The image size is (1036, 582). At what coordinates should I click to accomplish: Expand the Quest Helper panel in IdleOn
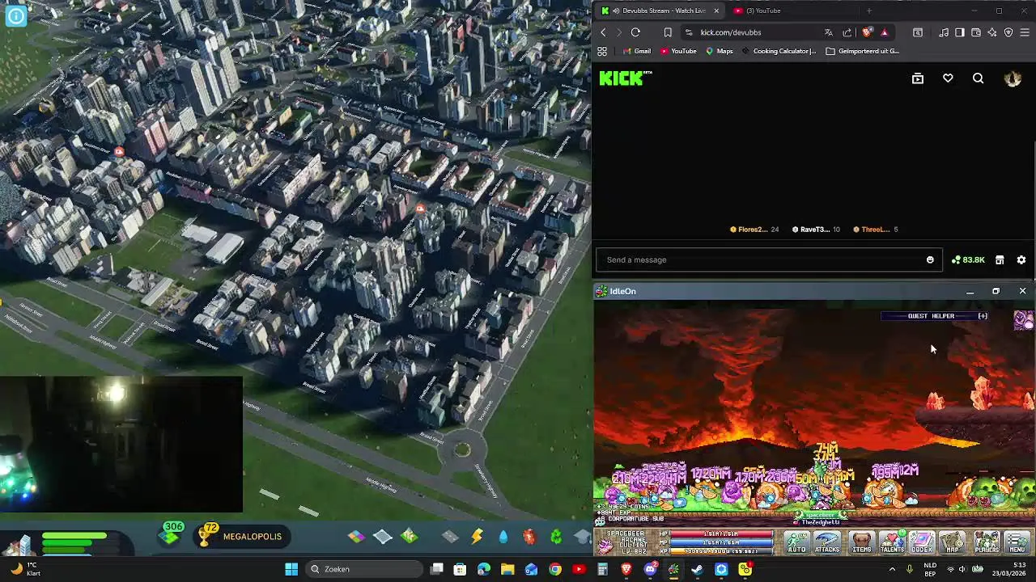point(983,316)
